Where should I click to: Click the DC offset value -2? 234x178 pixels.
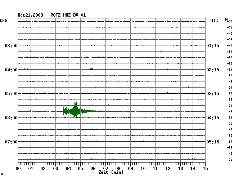[x=230, y=81]
